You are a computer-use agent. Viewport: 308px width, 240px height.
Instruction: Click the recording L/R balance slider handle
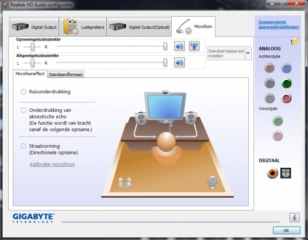(33, 47)
